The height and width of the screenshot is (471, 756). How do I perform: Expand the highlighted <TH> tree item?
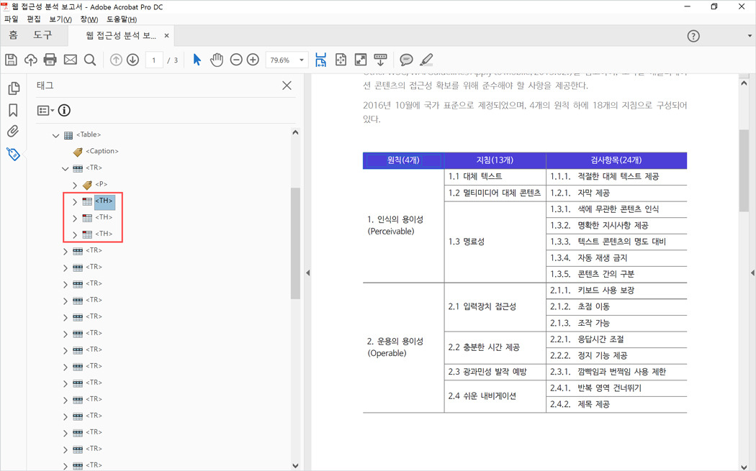[75, 201]
